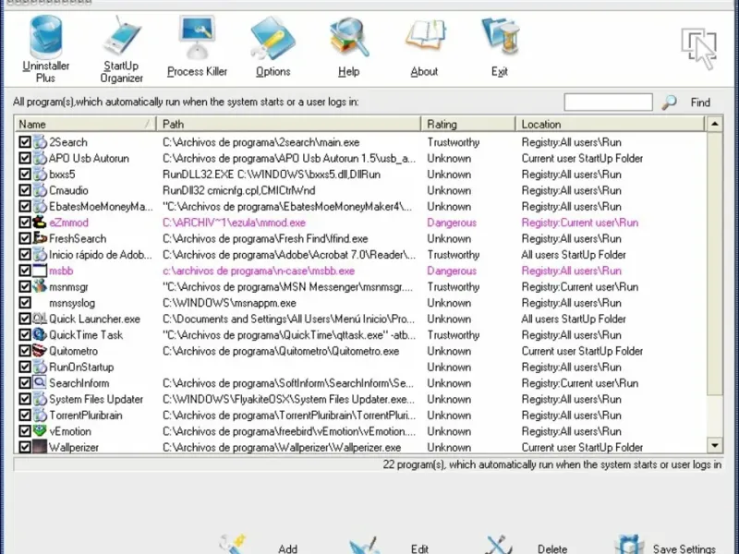Click the Delete entry icon
Image resolution: width=739 pixels, height=554 pixels.
tap(498, 546)
